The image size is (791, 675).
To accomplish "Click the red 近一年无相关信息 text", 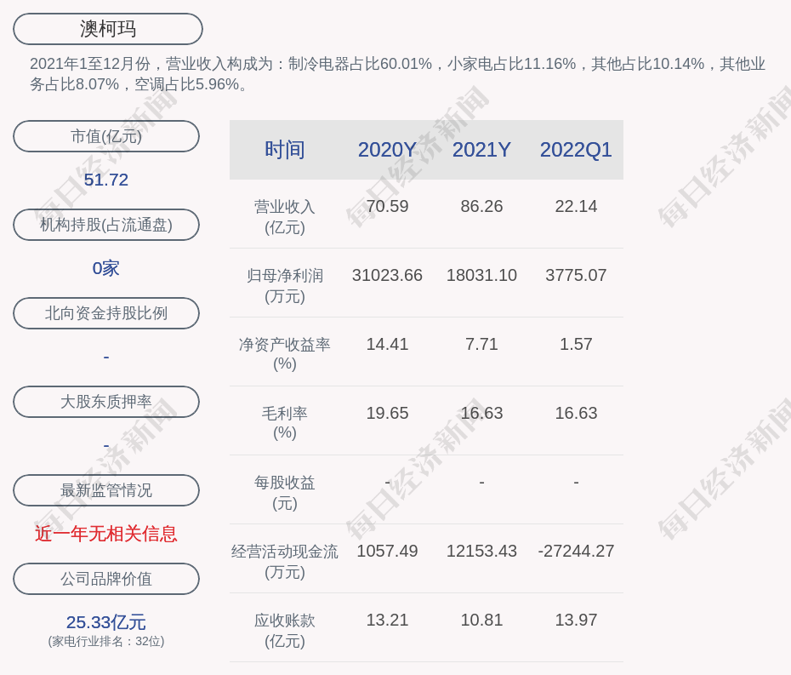I will pyautogui.click(x=106, y=534).
